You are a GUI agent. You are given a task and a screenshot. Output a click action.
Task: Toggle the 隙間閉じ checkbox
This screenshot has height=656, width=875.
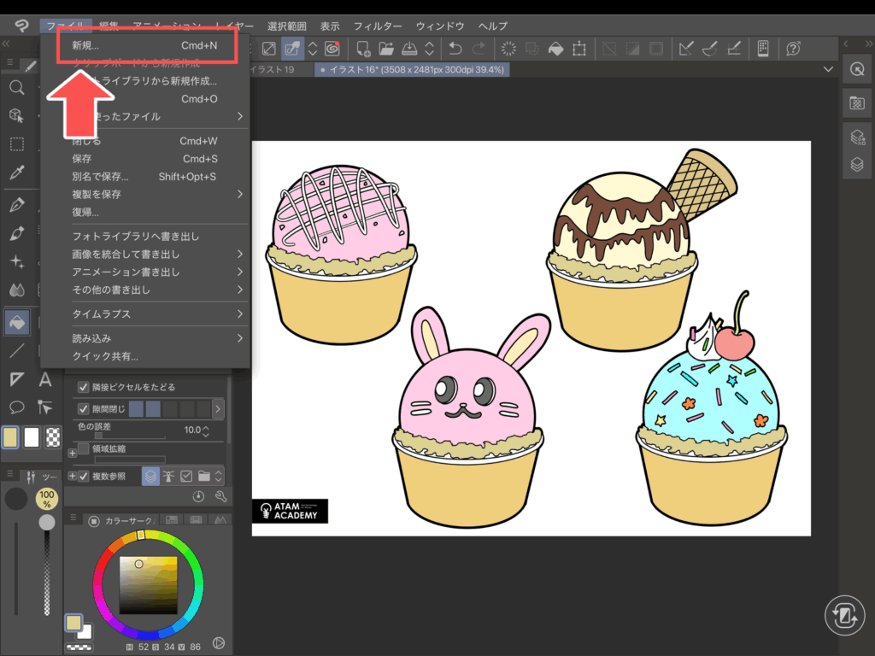84,409
